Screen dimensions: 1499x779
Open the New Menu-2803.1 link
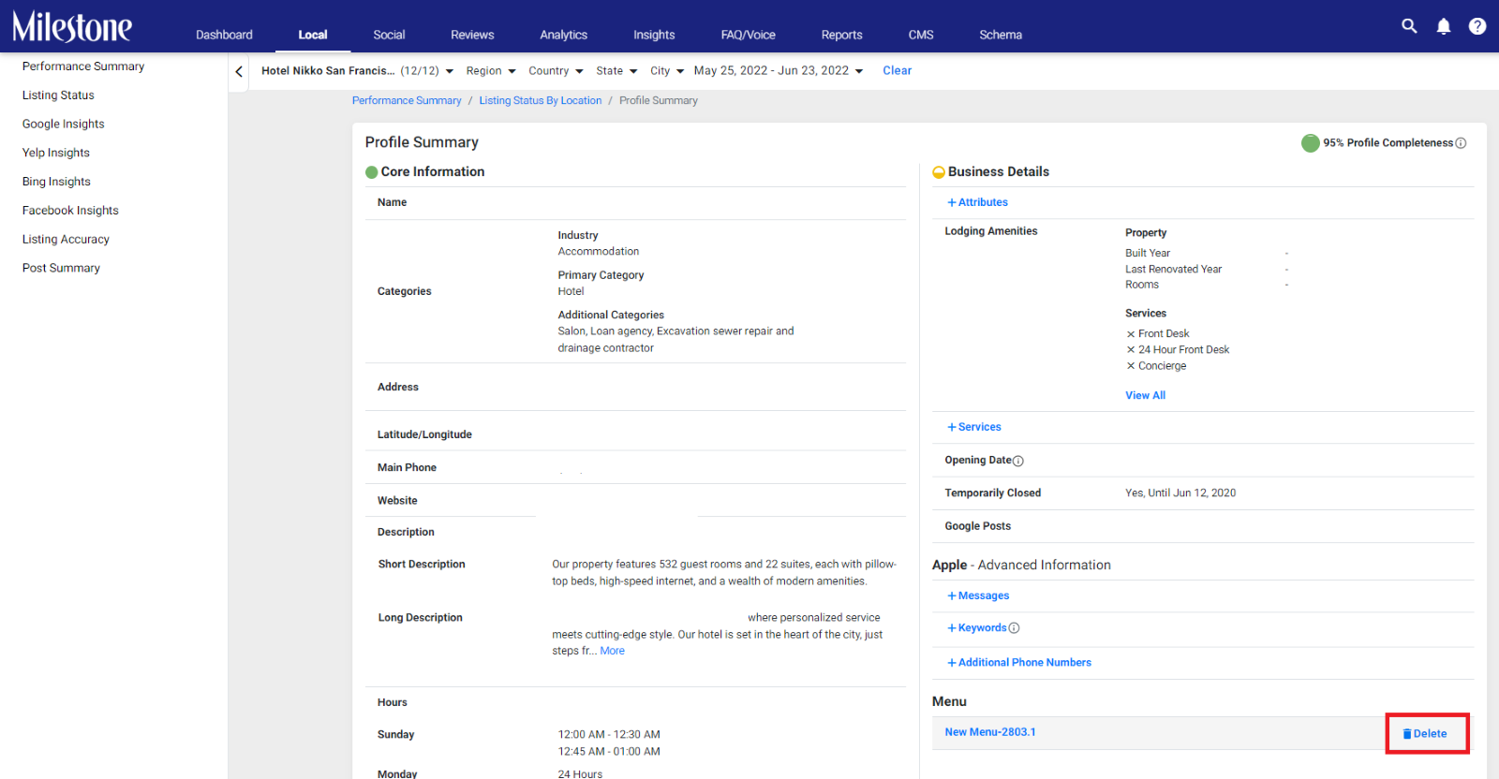pyautogui.click(x=990, y=732)
